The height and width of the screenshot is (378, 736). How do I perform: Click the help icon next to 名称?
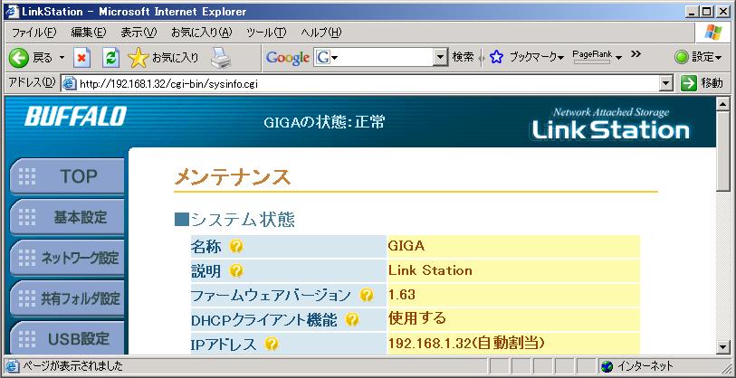click(236, 246)
